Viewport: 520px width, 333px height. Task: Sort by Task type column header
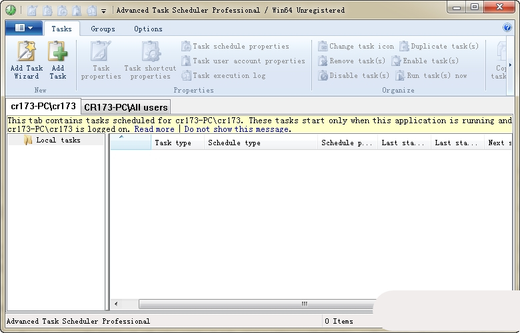click(177, 143)
